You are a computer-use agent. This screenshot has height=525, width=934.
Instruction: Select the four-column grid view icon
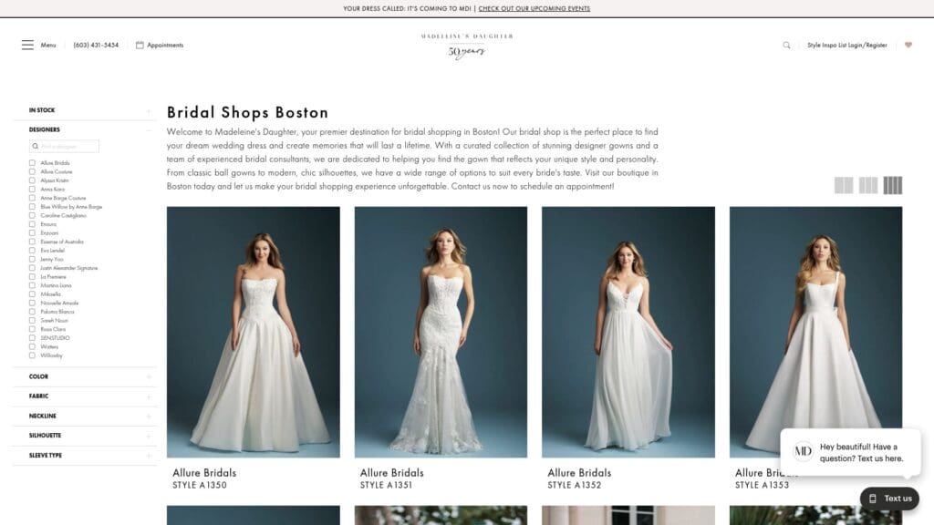893,186
